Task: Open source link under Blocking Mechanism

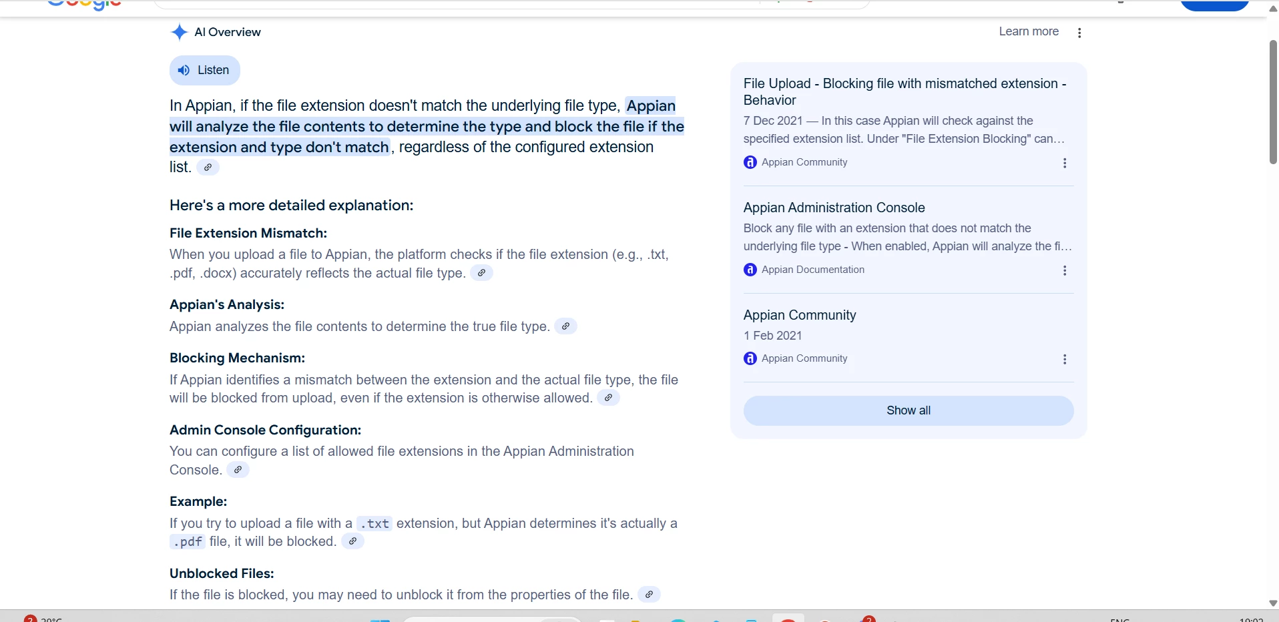Action: 608,398
